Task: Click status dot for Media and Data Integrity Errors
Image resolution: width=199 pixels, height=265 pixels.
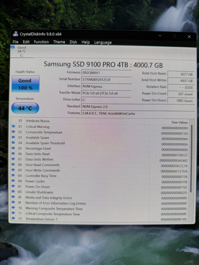Action: (x=13, y=197)
